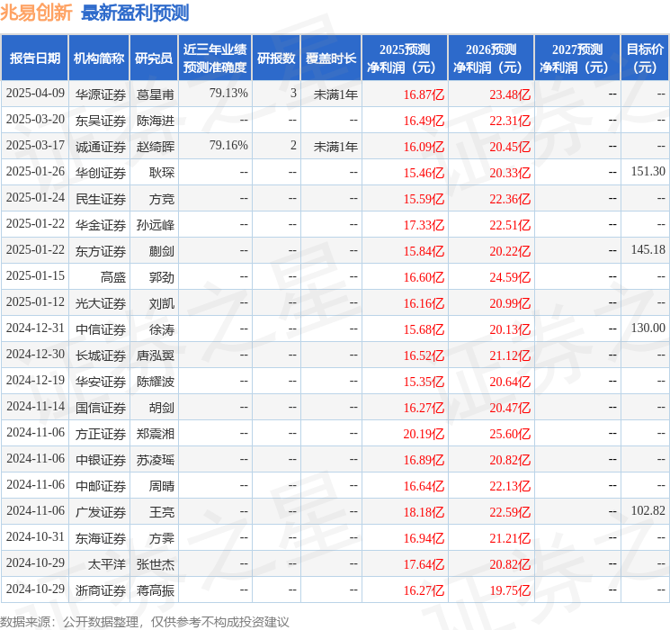Click the 2025预测净利润 header
This screenshot has width=670, height=630.
click(x=405, y=58)
